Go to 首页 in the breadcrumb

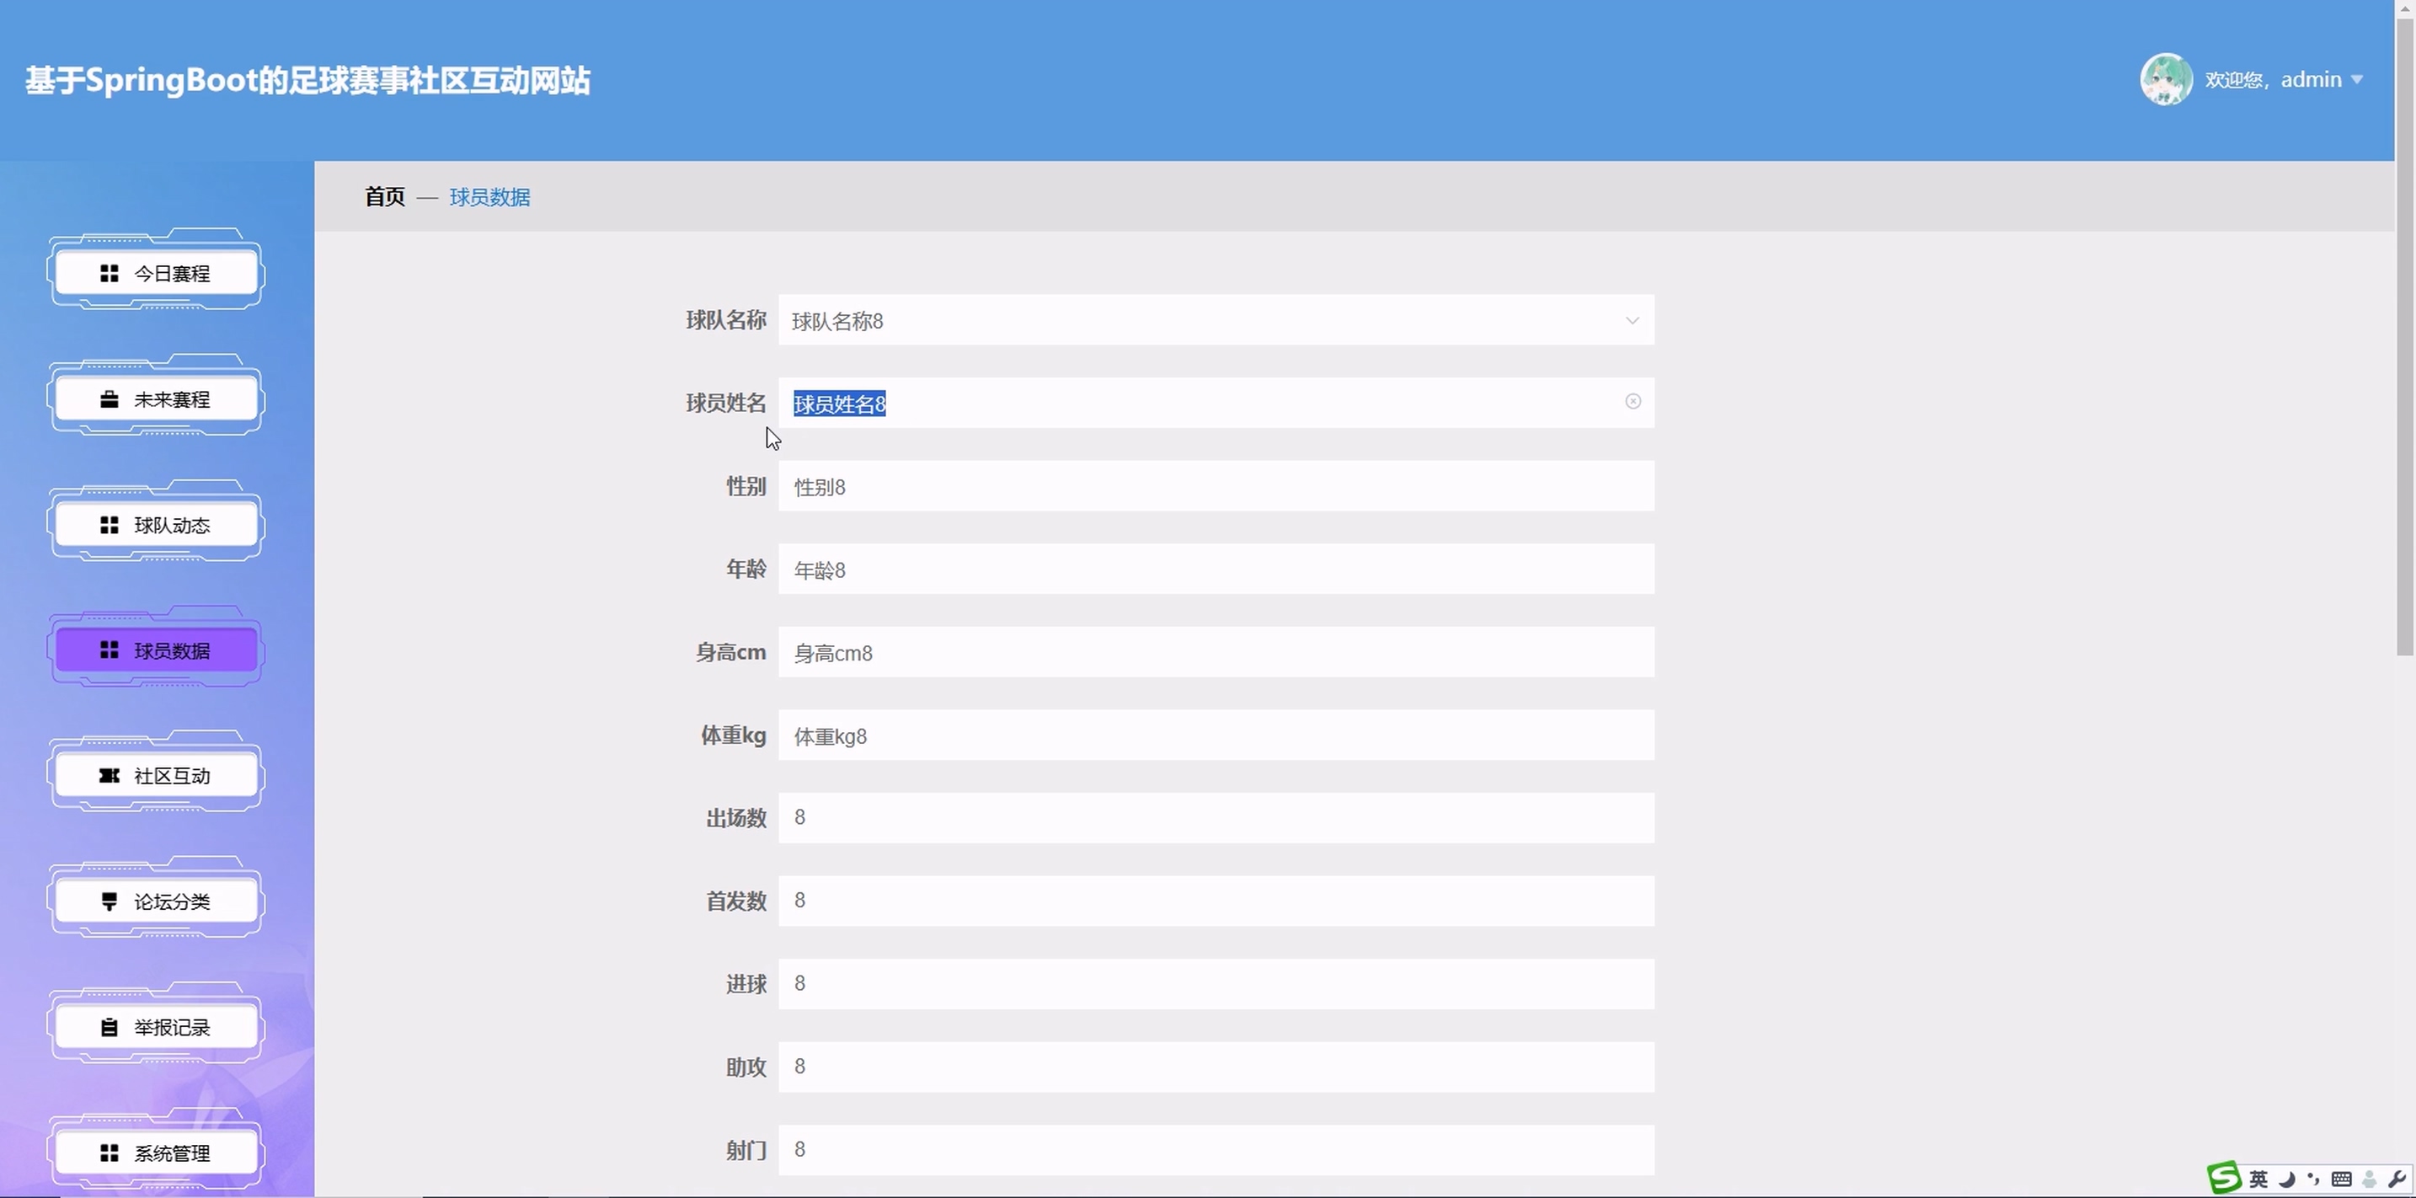[x=384, y=197]
